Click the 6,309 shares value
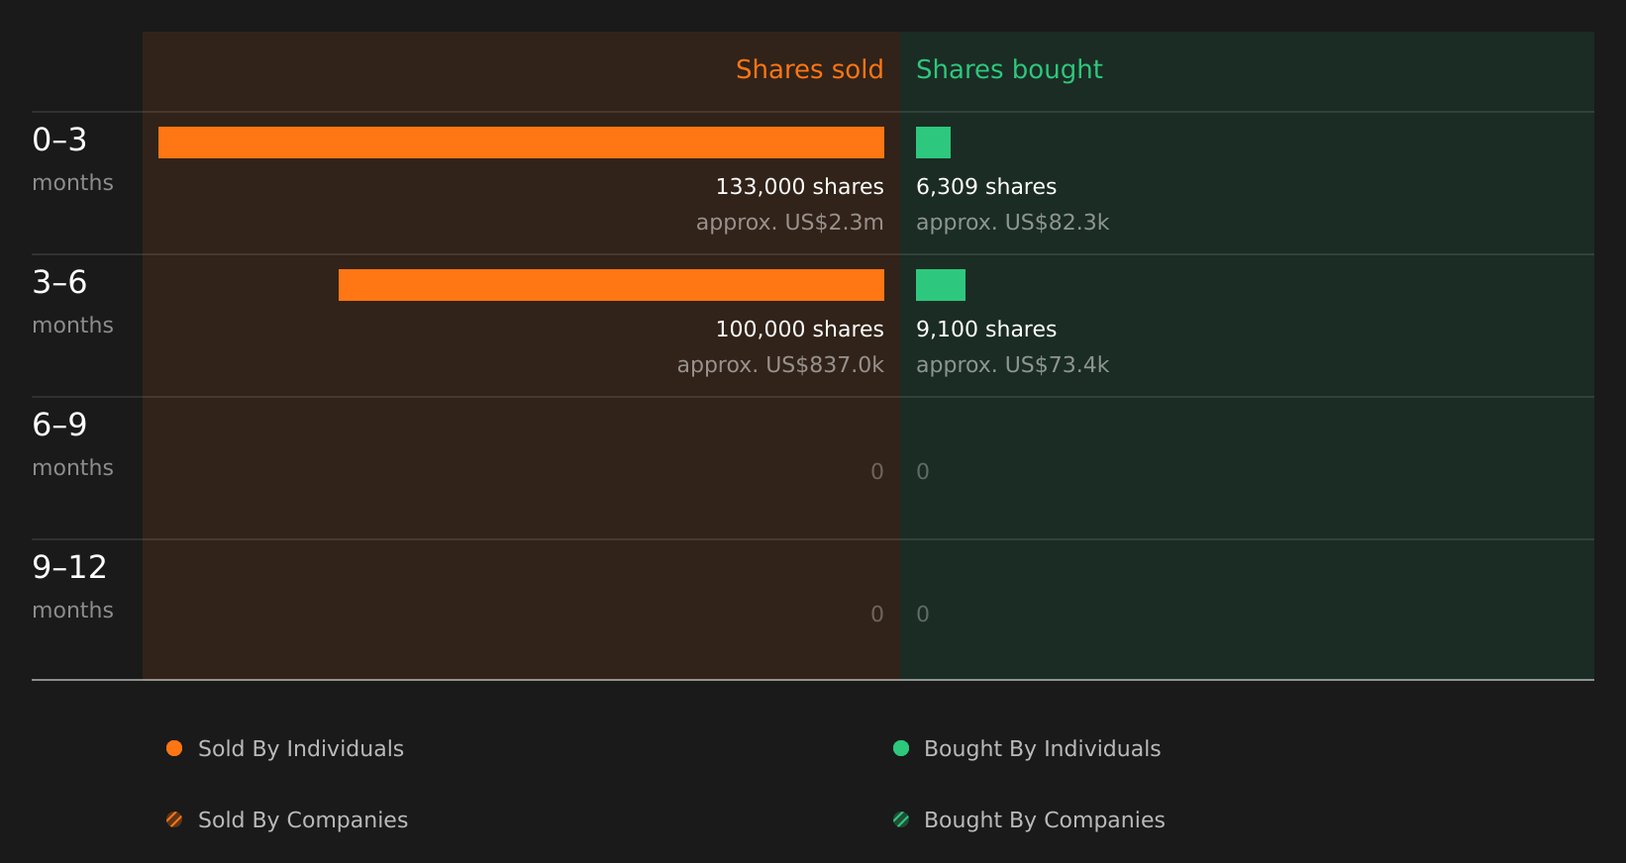This screenshot has width=1626, height=863. (x=986, y=187)
